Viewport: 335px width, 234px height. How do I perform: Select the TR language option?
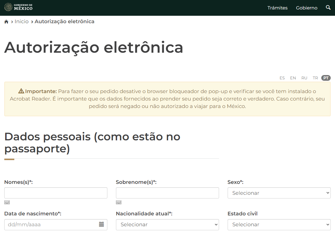click(x=315, y=78)
